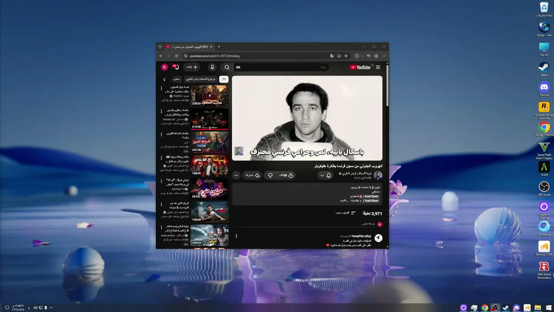Expand the video description with 'more'
The height and width of the screenshot is (312, 554).
344,201
